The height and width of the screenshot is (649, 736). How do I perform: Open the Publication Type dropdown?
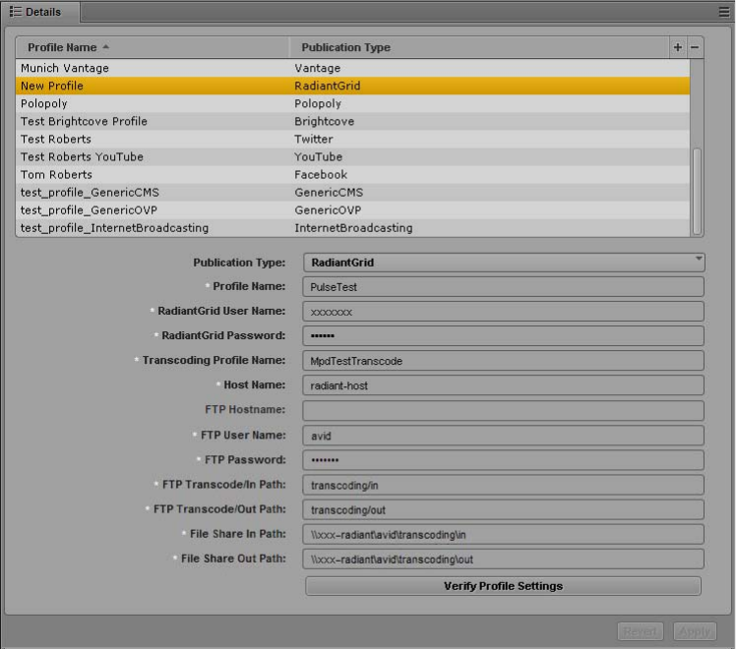point(504,263)
